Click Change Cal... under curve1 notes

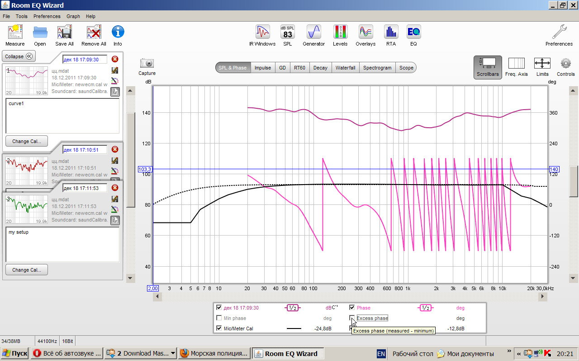(27, 141)
